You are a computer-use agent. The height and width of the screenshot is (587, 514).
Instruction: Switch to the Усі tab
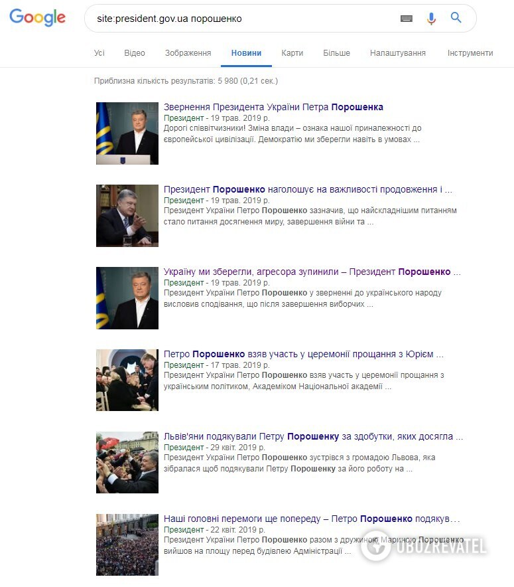[x=99, y=53]
